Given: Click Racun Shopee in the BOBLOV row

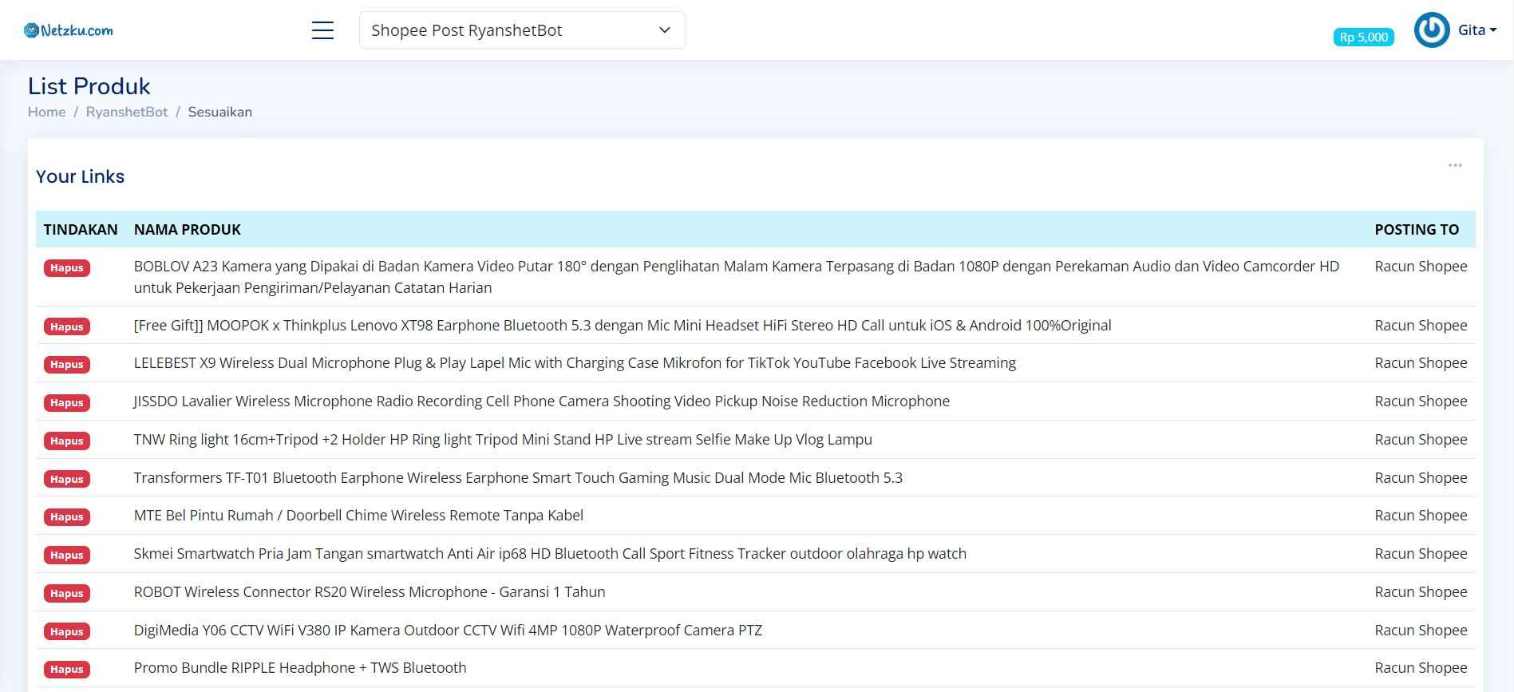Looking at the screenshot, I should [x=1421, y=266].
